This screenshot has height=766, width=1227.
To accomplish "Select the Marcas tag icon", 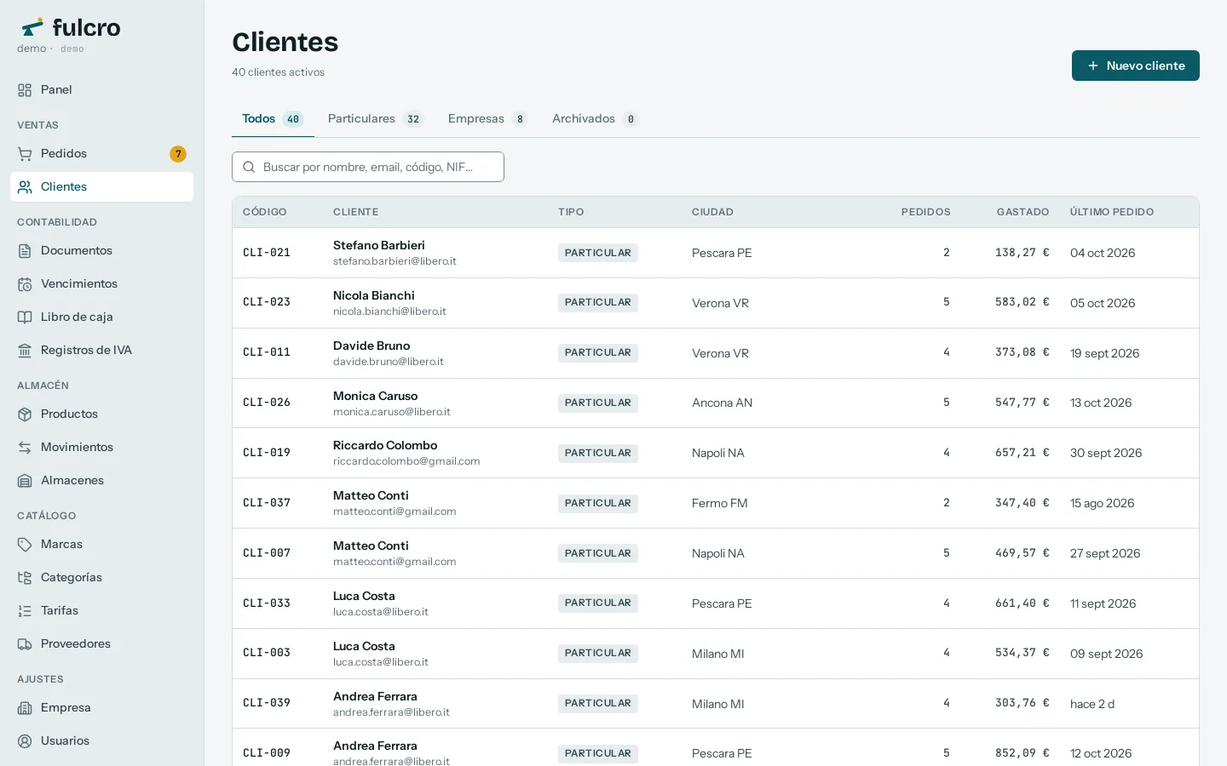I will [25, 545].
